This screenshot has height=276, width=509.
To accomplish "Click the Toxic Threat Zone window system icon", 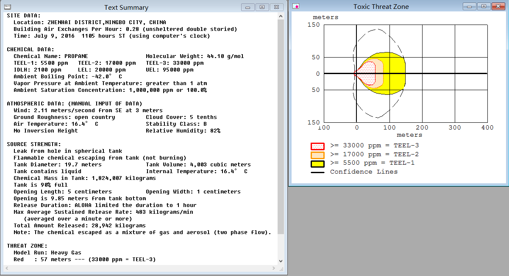I will (296, 6).
